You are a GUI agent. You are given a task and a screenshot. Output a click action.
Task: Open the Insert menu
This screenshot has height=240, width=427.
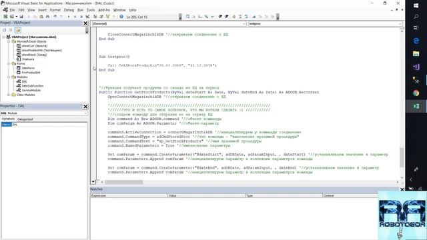[x=42, y=10]
